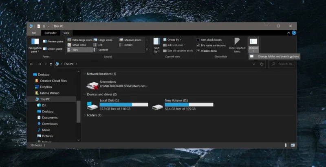
Task: Click the Hide selected items icon
Action: 237,41
